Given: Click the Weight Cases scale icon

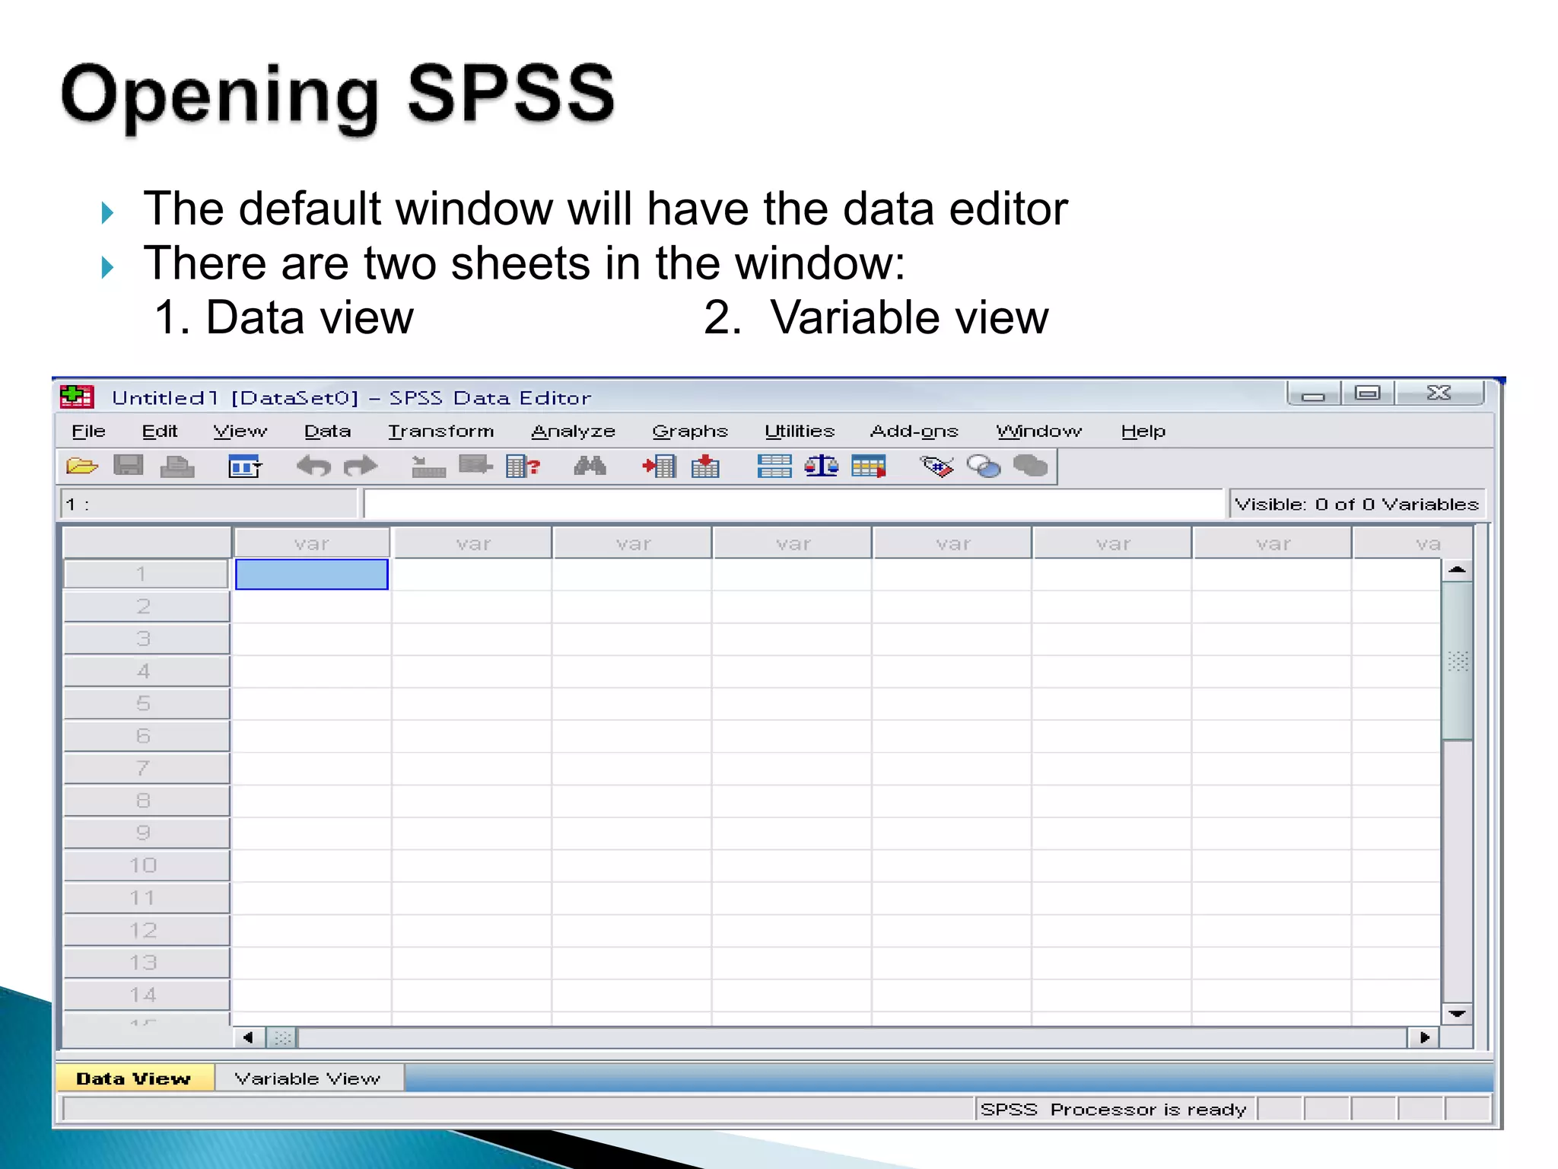Looking at the screenshot, I should [822, 466].
